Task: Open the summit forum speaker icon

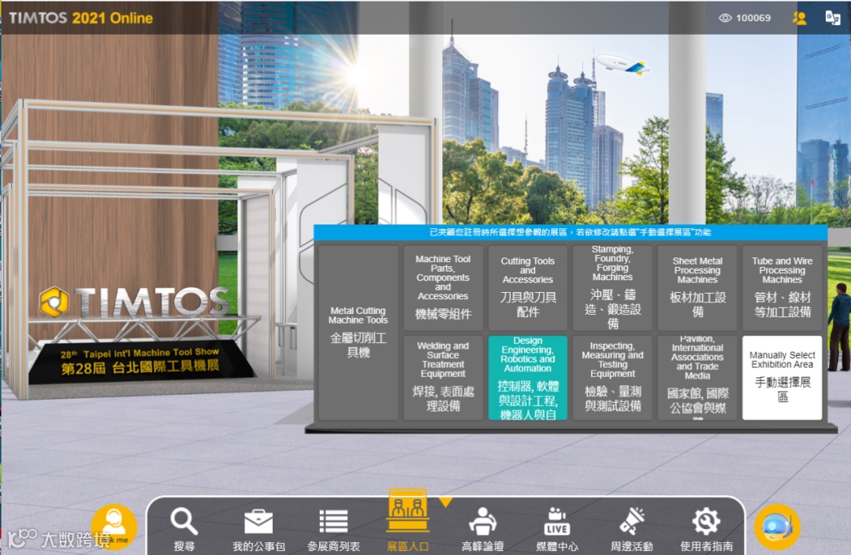Action: pyautogui.click(x=482, y=521)
